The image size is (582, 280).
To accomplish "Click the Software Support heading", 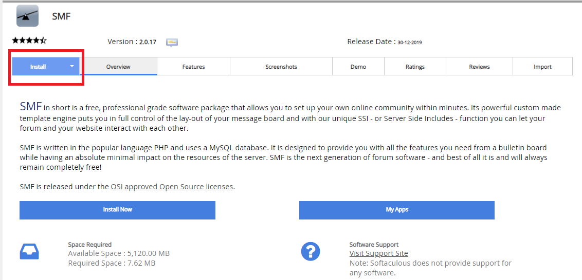I will click(374, 245).
